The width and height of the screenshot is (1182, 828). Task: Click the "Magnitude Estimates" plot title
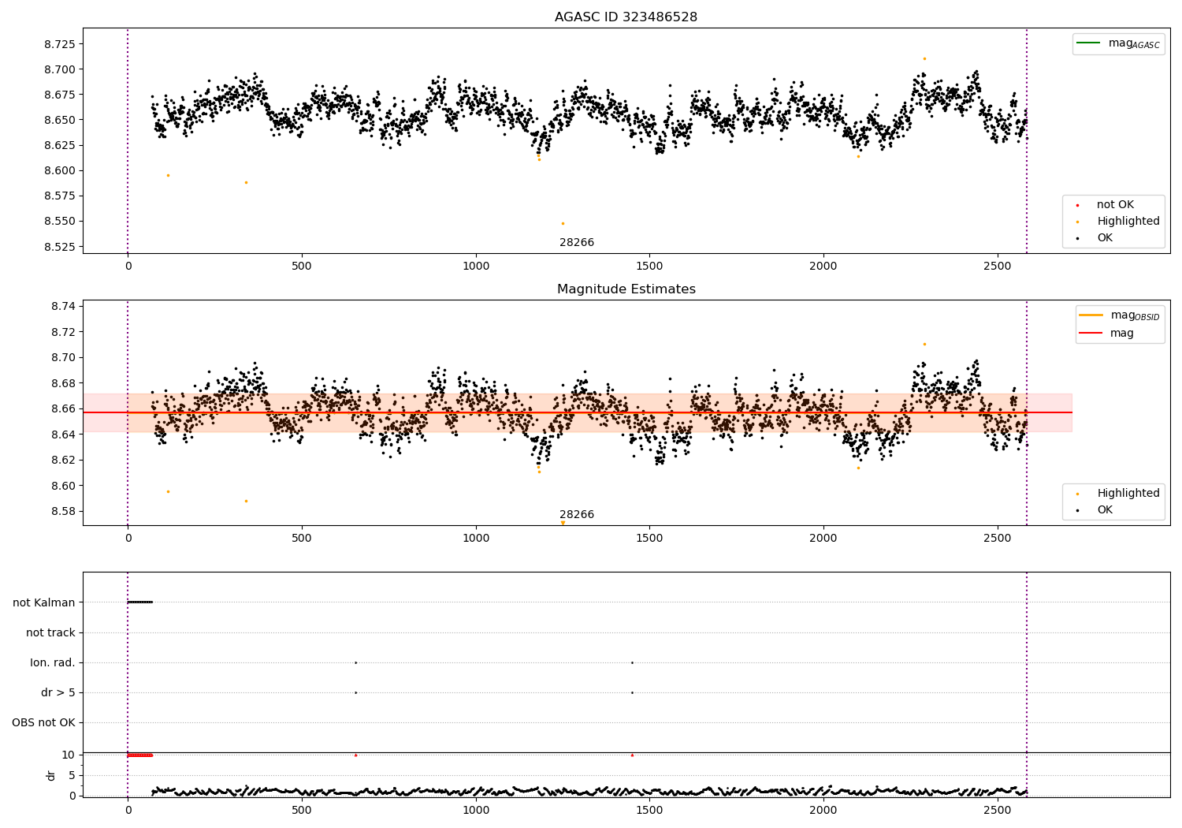pos(626,289)
